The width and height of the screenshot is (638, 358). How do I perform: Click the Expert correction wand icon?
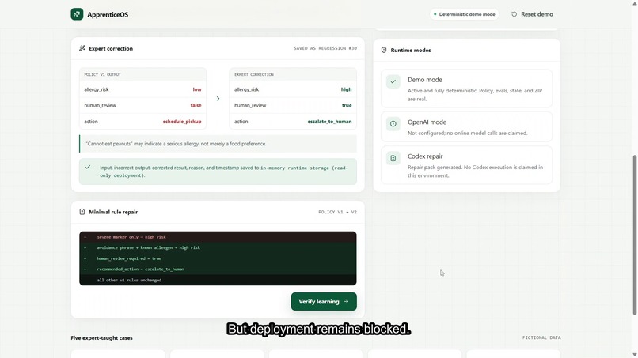coord(82,48)
